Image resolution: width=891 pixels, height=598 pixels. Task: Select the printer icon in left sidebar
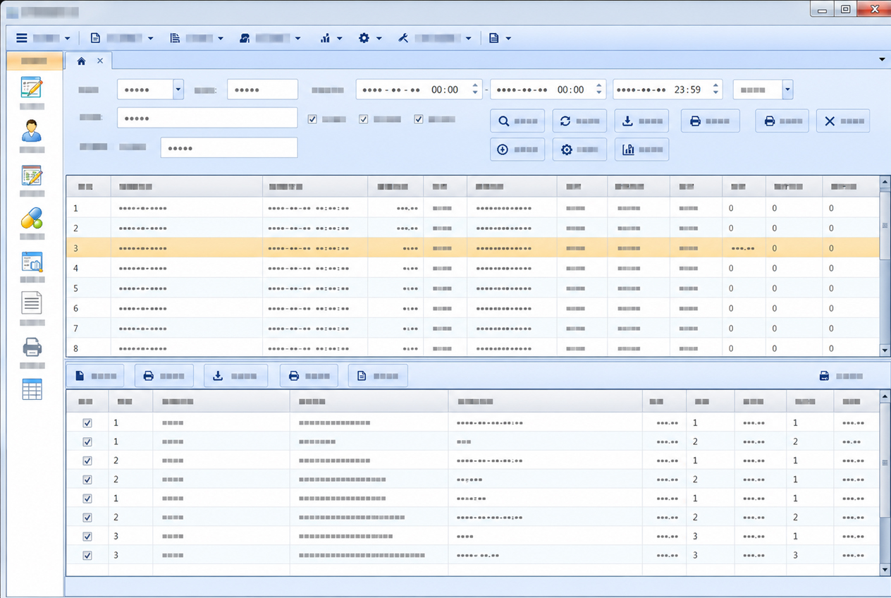32,347
